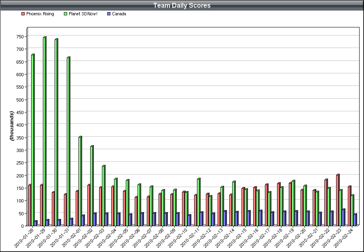This screenshot has width=364, height=252.
Task: Click the 2010-02-17 date label
Action: 261,237
